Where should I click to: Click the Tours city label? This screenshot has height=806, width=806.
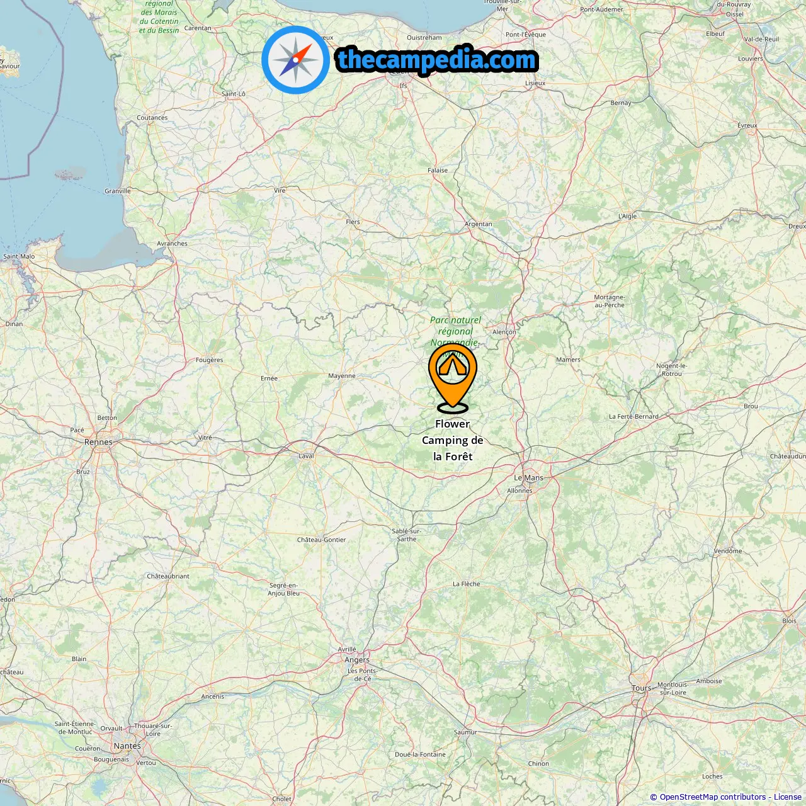pyautogui.click(x=641, y=688)
